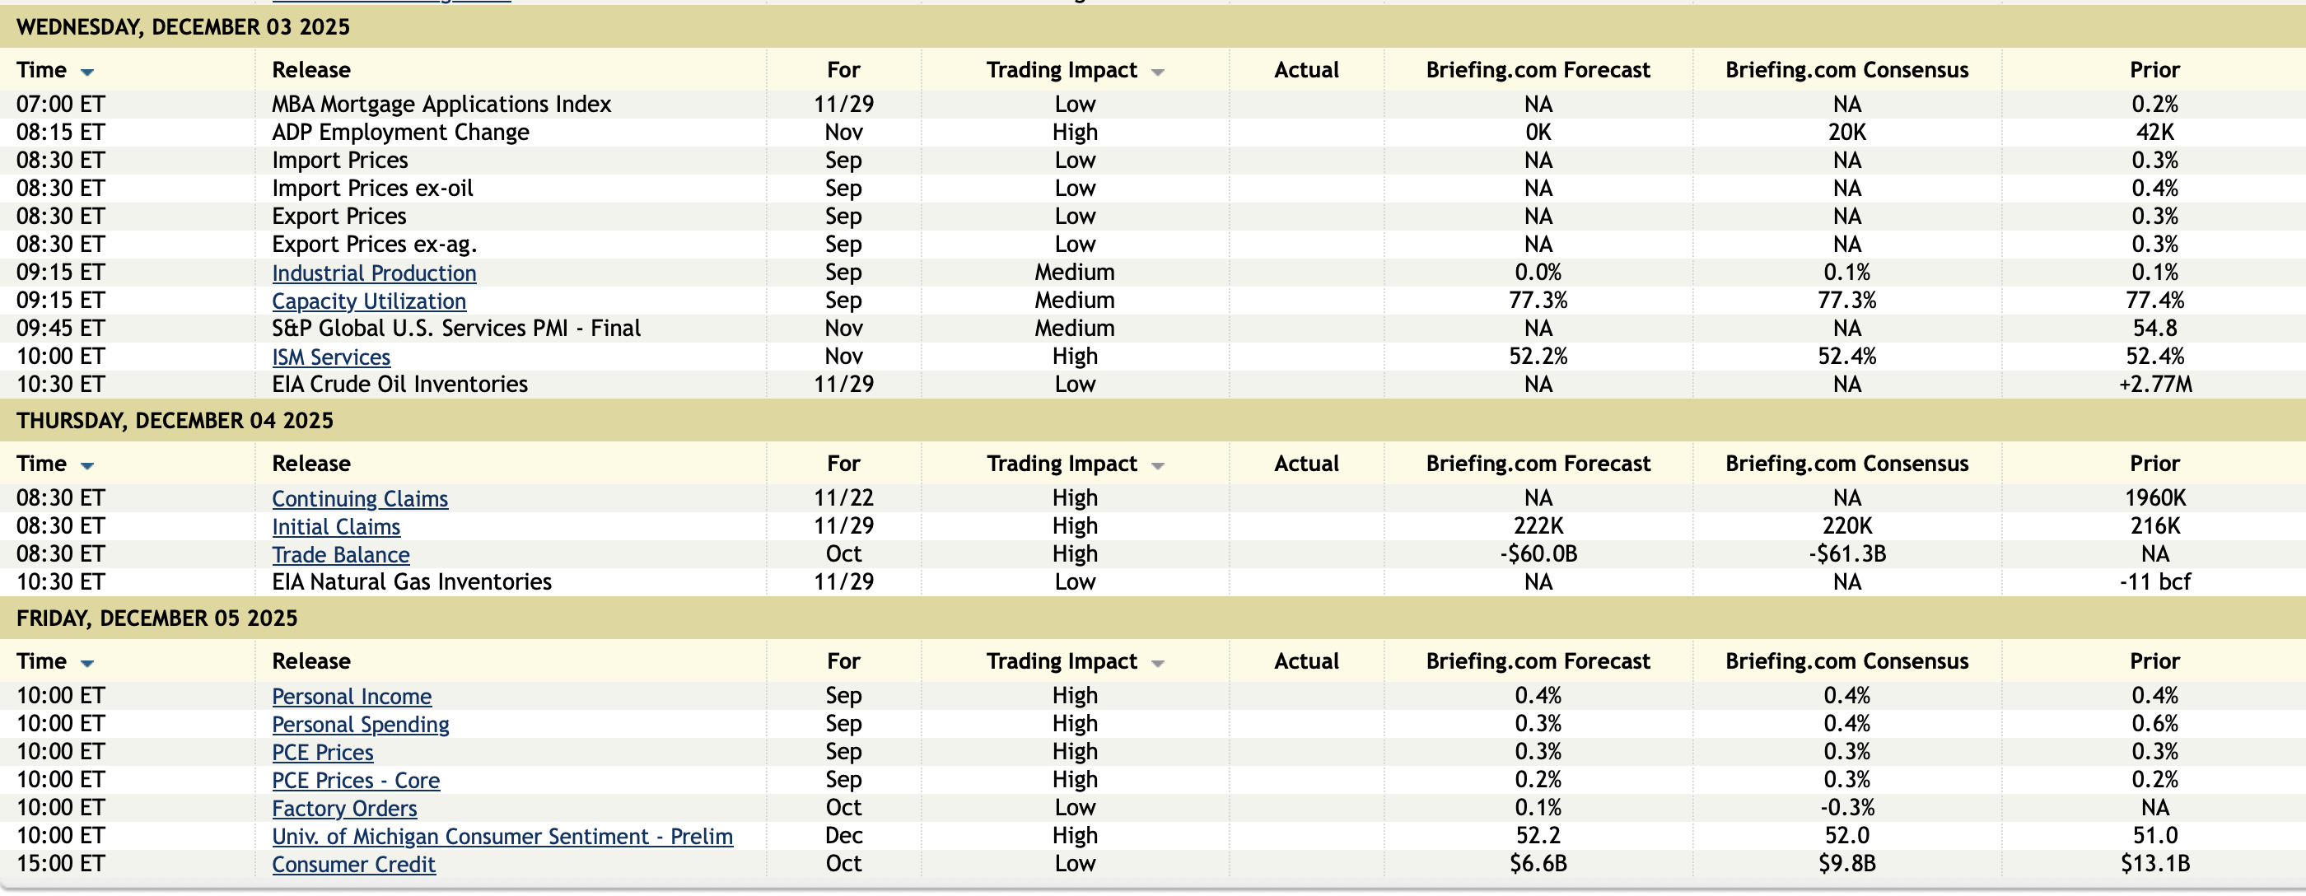
Task: Click the ADP Employment Change row
Action: tap(400, 133)
